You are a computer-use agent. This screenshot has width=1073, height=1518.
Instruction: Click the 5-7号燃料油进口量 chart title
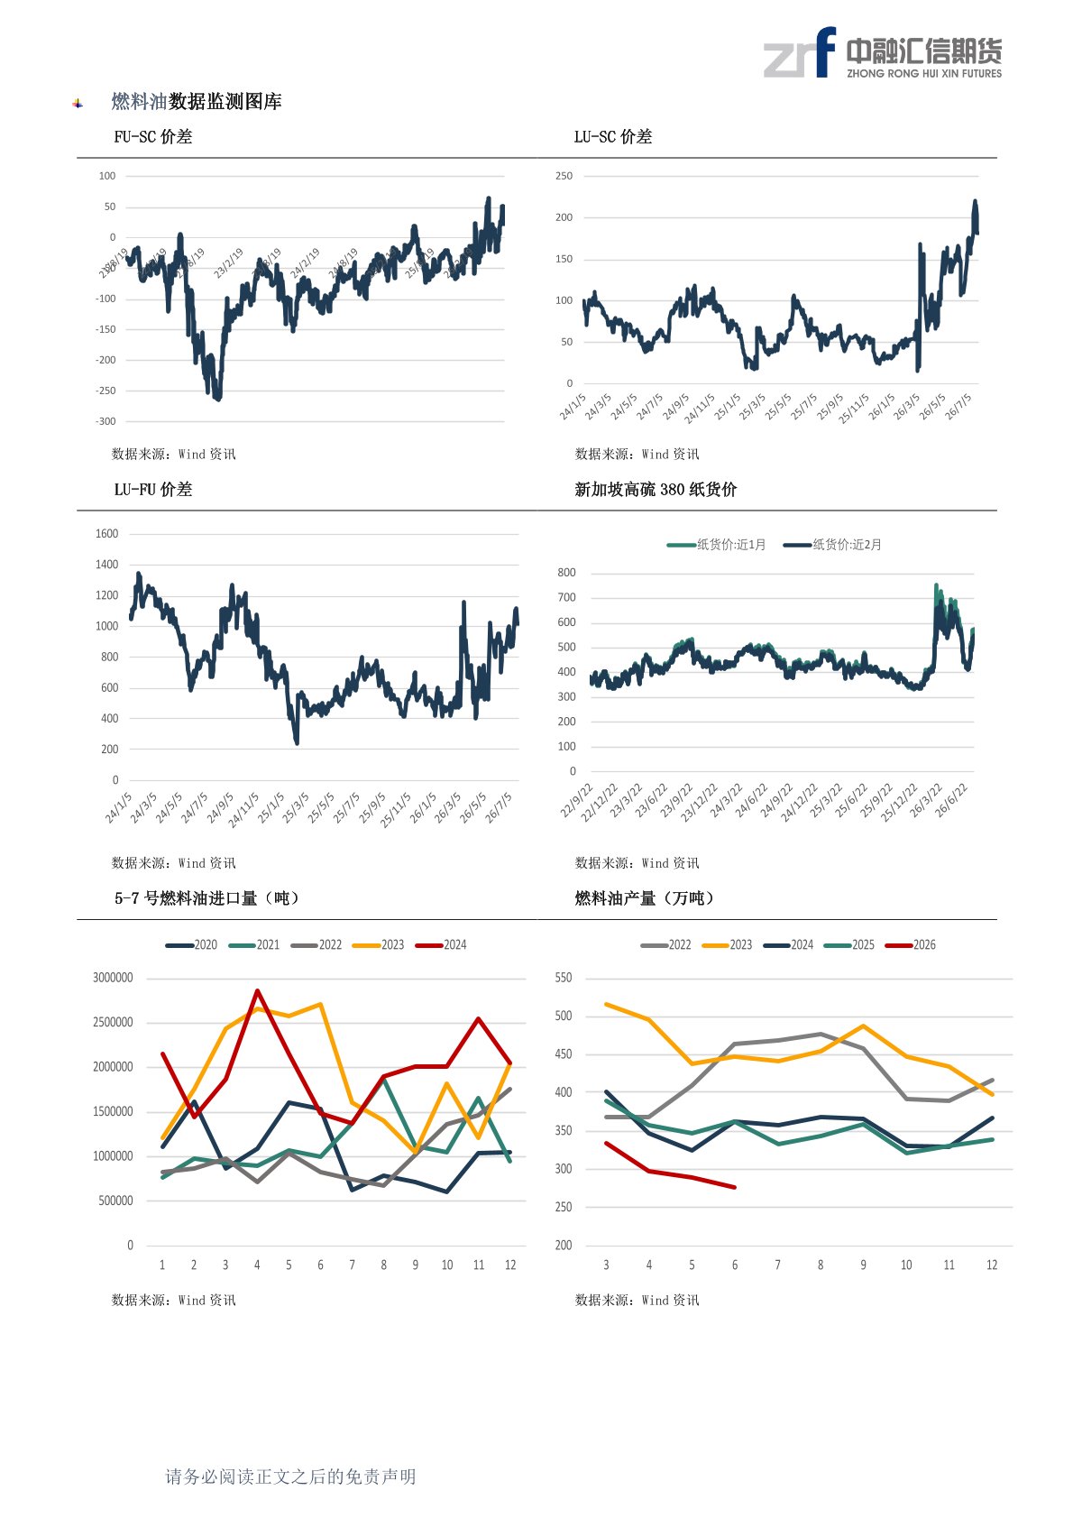pyautogui.click(x=207, y=898)
